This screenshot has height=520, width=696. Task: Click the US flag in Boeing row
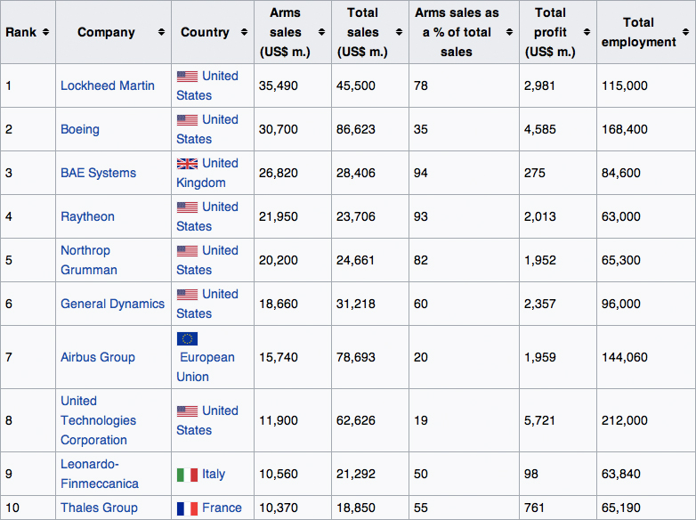(x=187, y=120)
